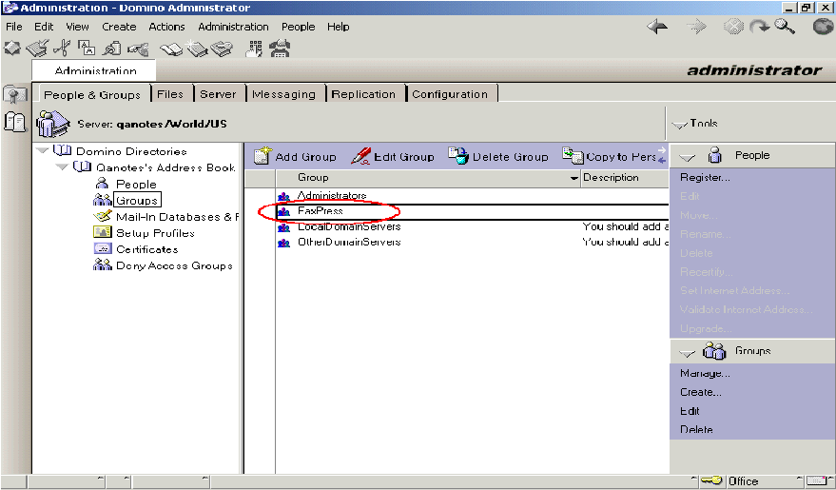Click Register... in the People tools
836x490 pixels.
click(x=705, y=178)
